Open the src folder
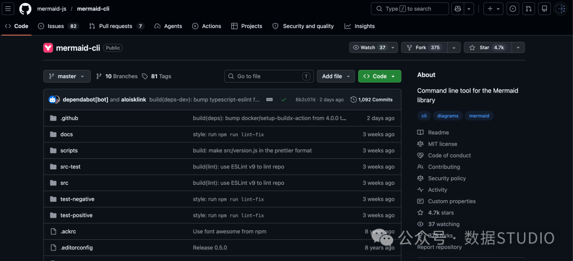The width and height of the screenshot is (573, 261). (64, 183)
